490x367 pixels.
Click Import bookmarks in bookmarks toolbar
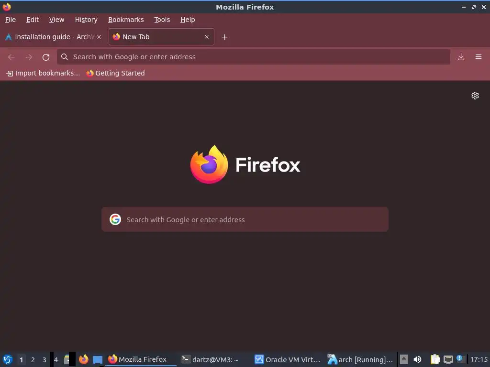(x=43, y=73)
